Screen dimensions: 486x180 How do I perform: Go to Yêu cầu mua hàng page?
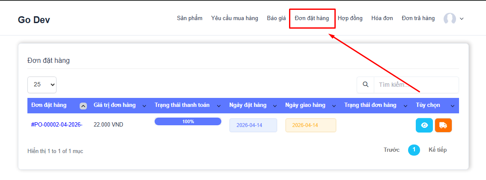pos(235,18)
